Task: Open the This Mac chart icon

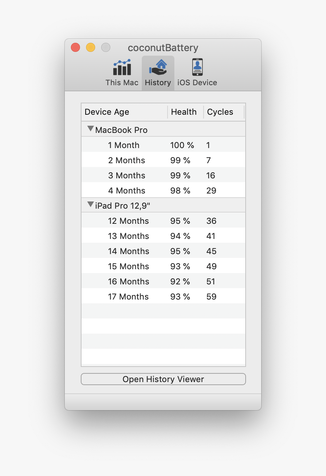Action: tap(122, 67)
